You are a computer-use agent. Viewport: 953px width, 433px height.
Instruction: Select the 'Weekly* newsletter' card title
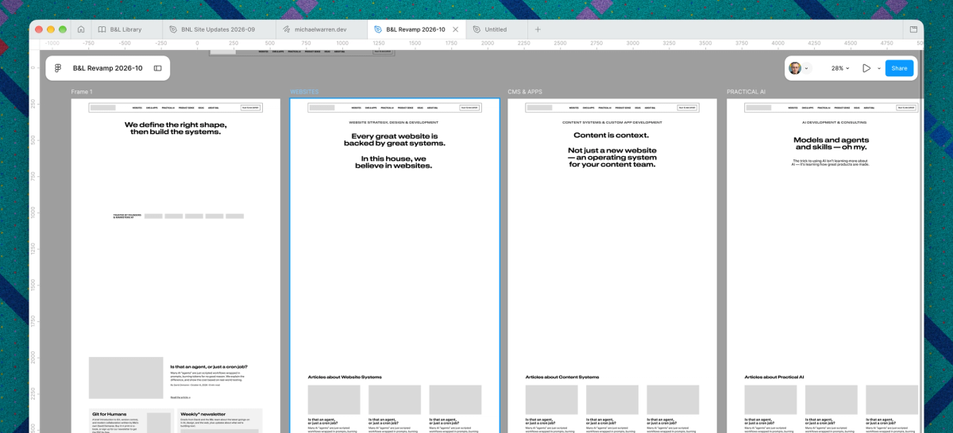[x=203, y=414]
